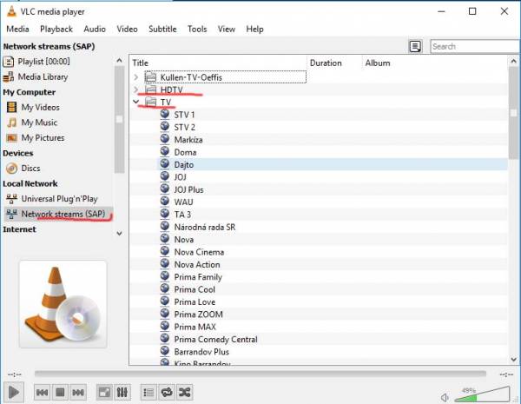Skip to the next media item
Screen dimensions: 521x404
click(78, 393)
